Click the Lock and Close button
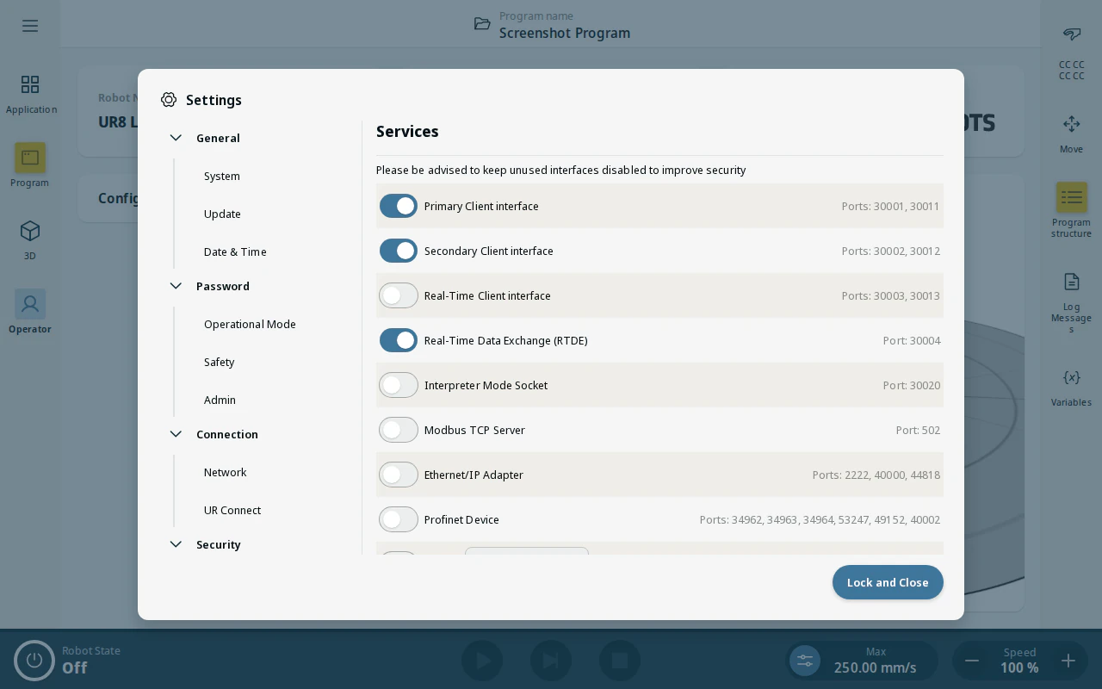1102x689 pixels. click(x=888, y=582)
